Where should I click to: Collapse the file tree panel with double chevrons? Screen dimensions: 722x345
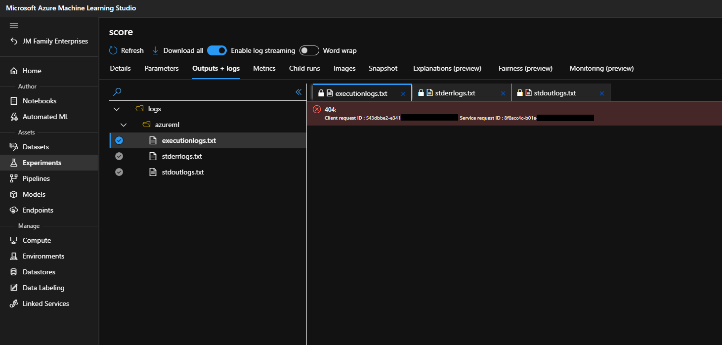pos(298,91)
